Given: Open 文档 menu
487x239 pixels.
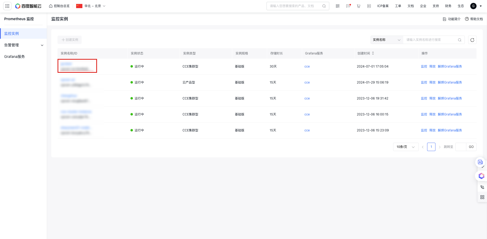Looking at the screenshot, I should (411, 6).
